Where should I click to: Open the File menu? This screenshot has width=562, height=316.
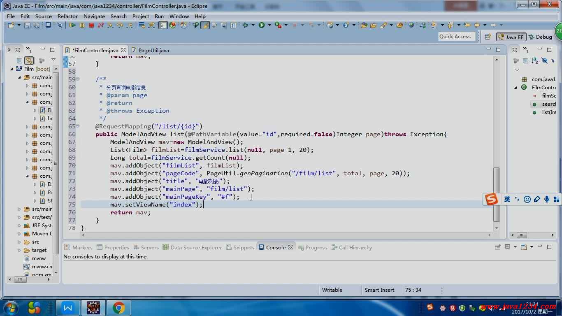tap(11, 16)
